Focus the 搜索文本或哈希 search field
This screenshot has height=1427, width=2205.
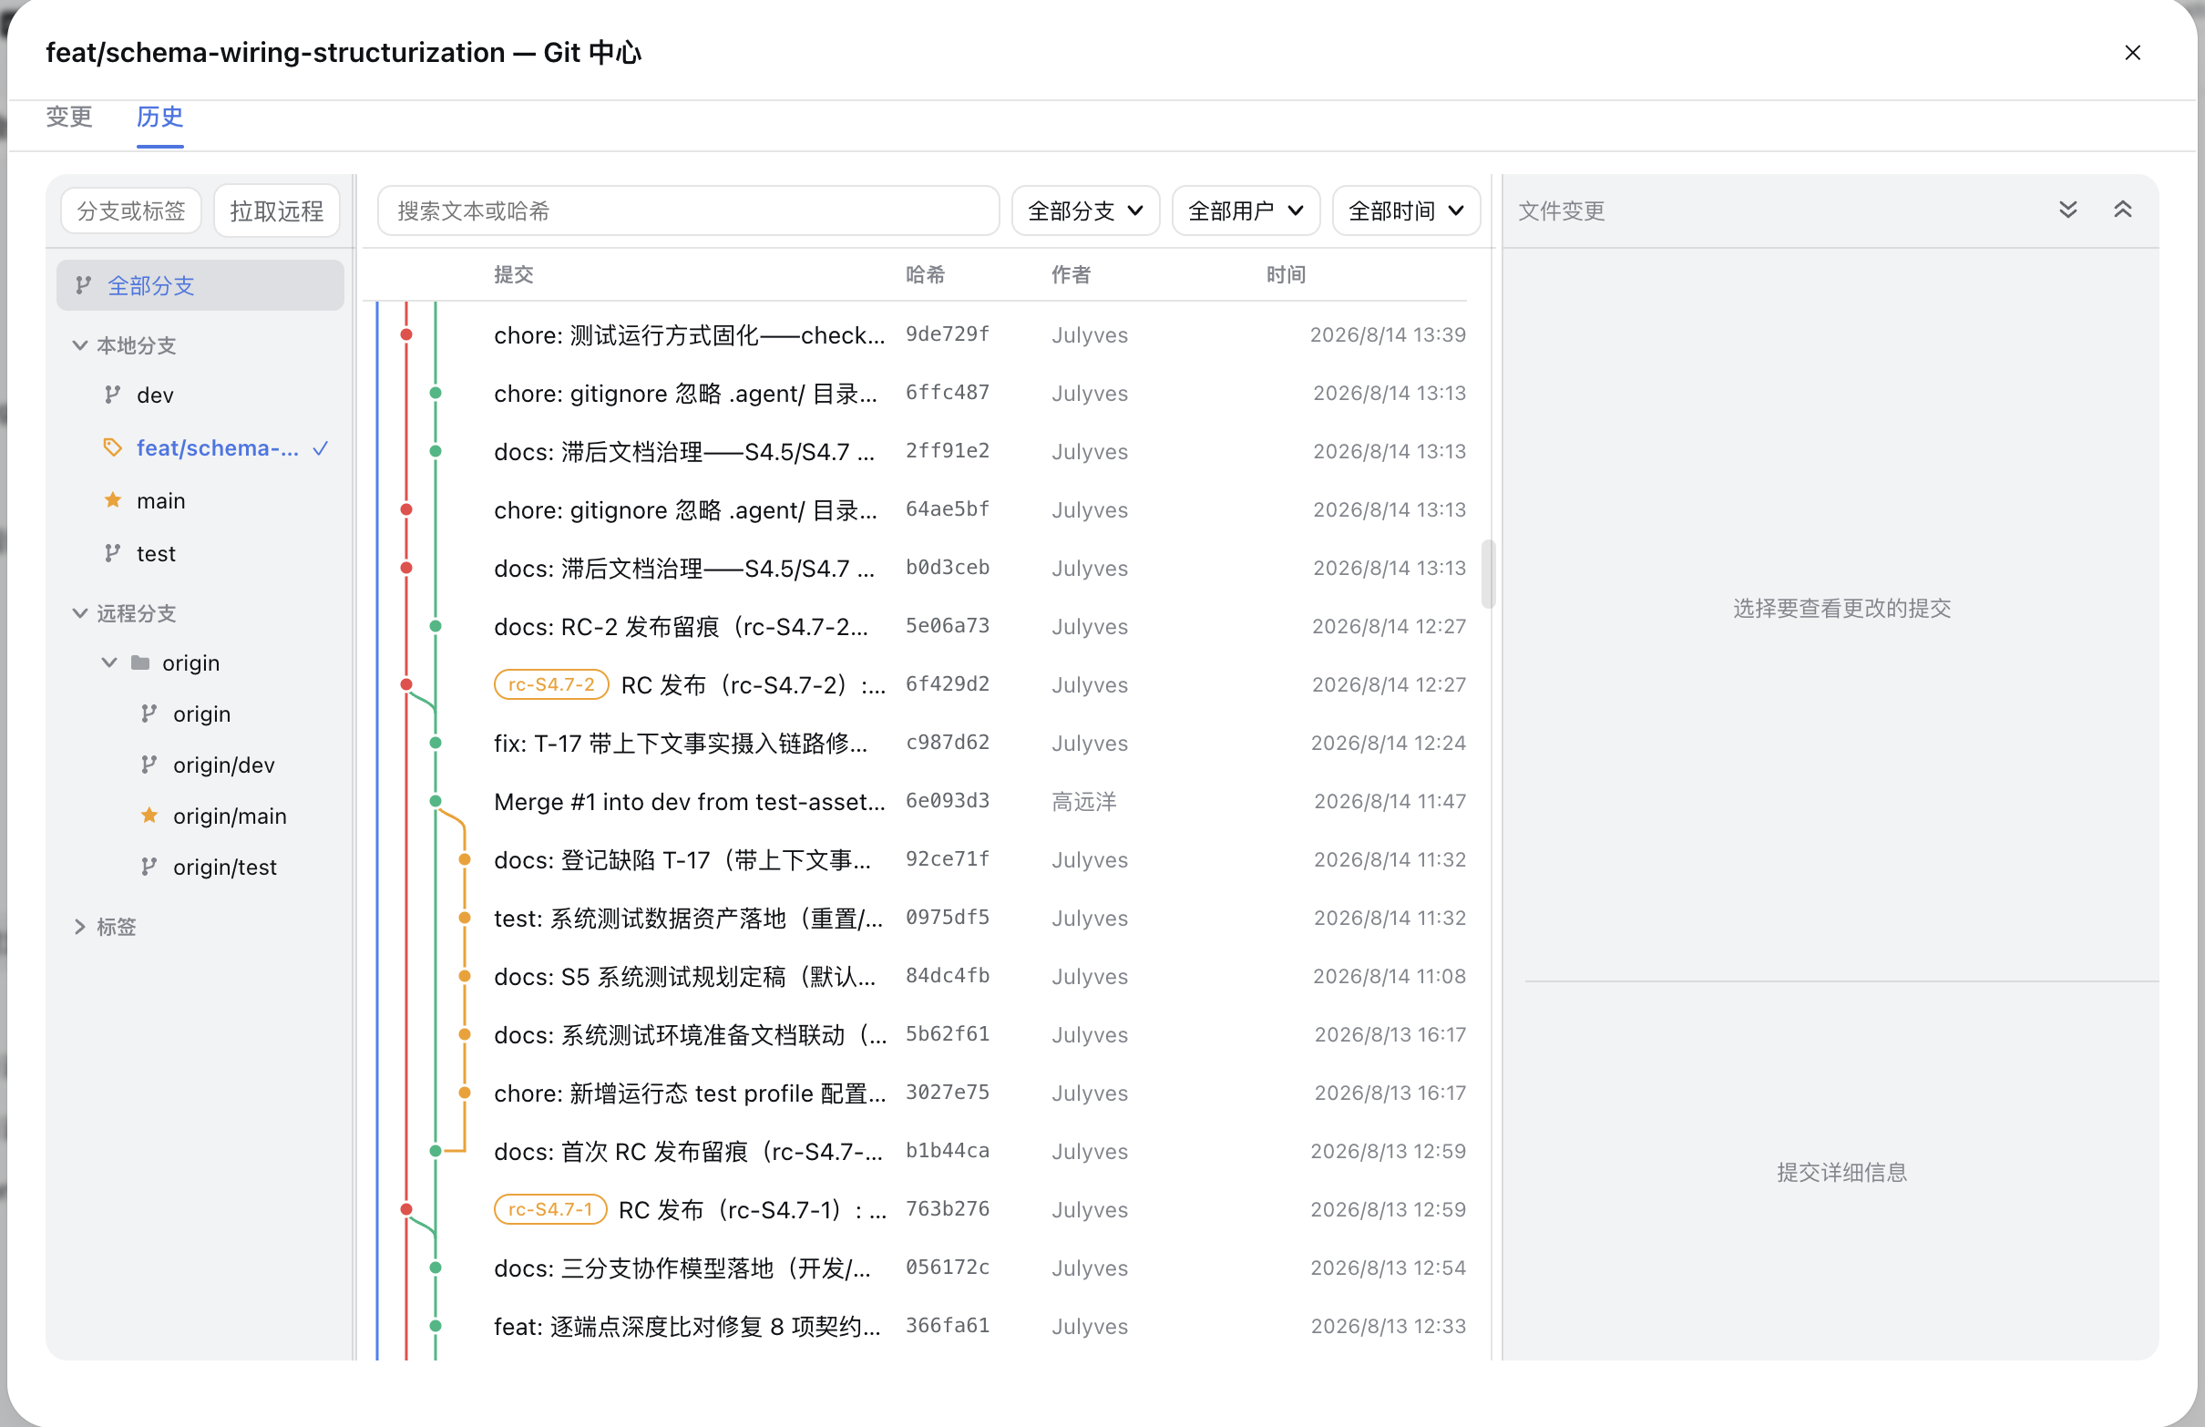tap(688, 211)
